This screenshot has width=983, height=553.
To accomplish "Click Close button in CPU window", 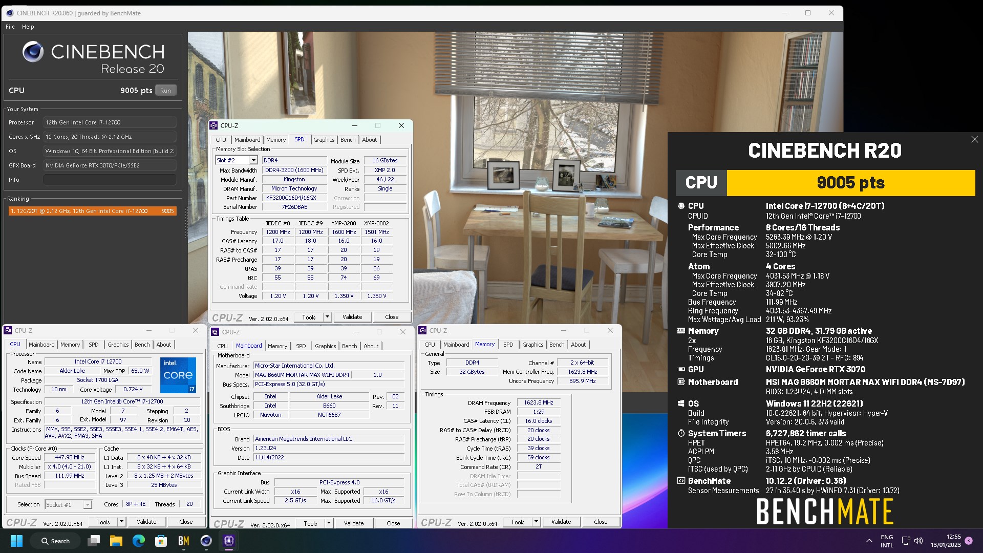I will pyautogui.click(x=186, y=522).
